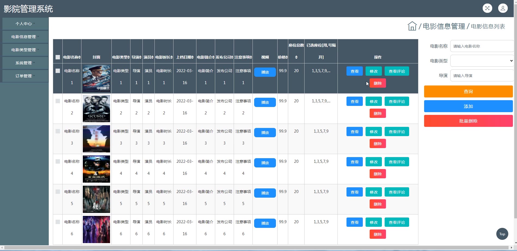Open the 电影类型 filter dropdown

pos(482,61)
